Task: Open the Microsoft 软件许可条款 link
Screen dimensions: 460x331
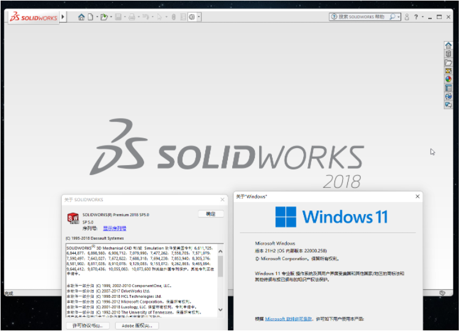Action: click(288, 319)
